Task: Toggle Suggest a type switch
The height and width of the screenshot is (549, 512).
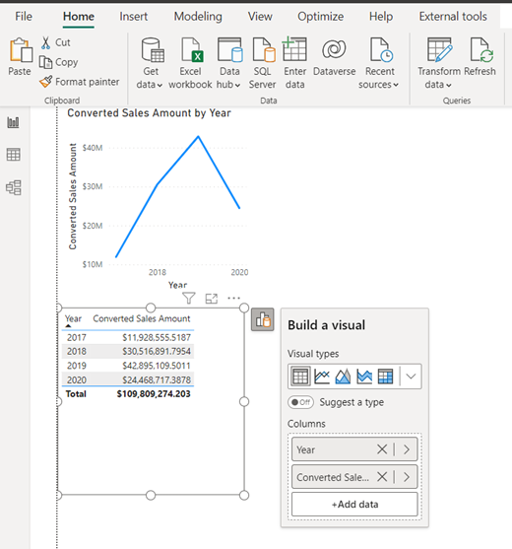Action: click(300, 402)
